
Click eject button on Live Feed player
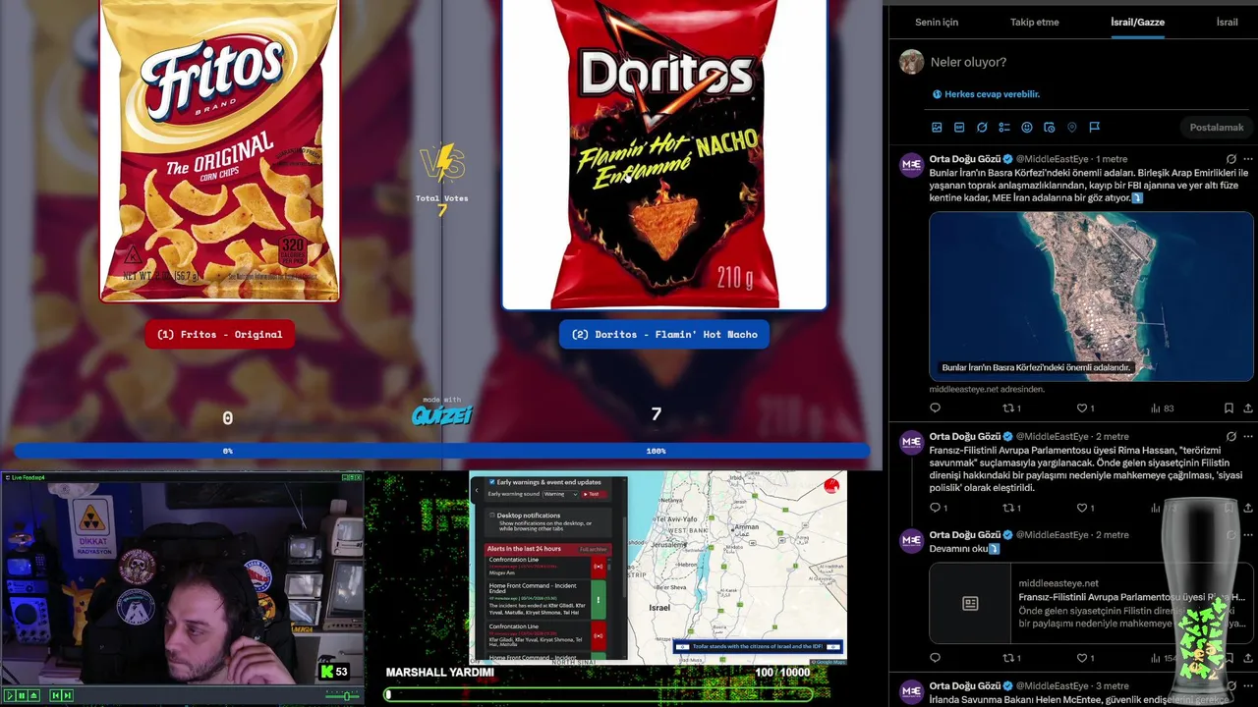click(x=33, y=695)
